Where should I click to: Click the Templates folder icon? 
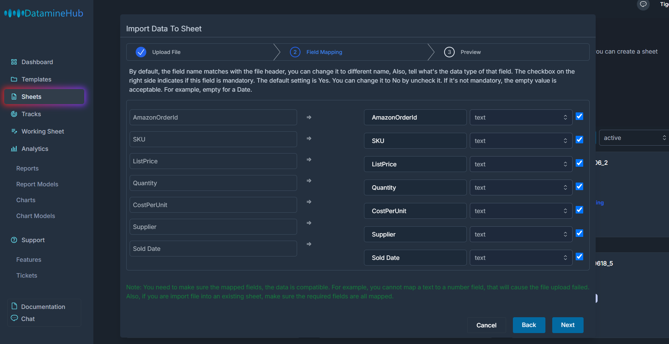(x=14, y=79)
